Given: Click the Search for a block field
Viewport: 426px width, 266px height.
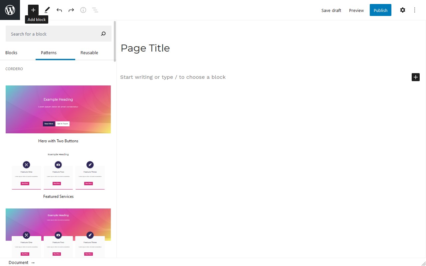Looking at the screenshot, I should point(53,34).
